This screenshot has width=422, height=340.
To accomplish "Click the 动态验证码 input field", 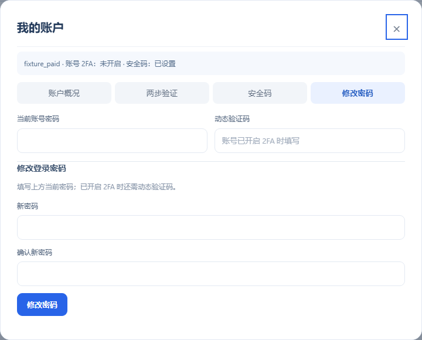I will click(x=309, y=141).
